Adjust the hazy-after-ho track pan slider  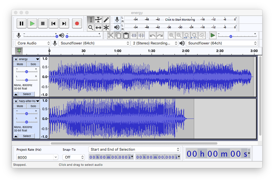coord(27,122)
